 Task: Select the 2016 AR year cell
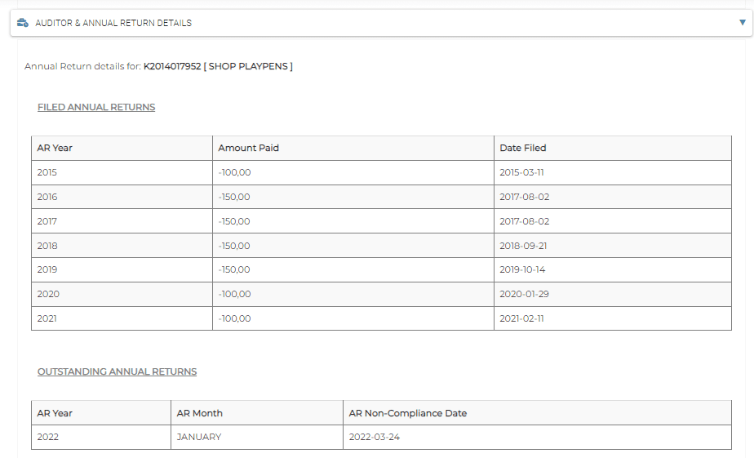47,197
